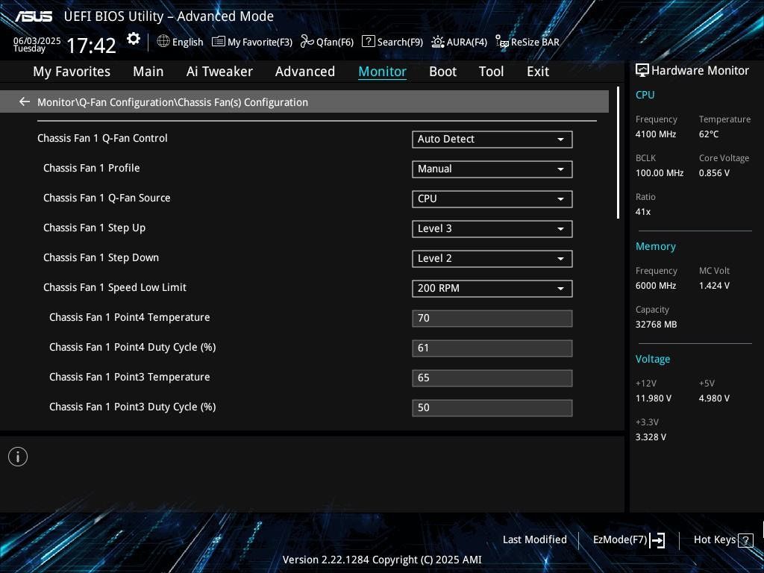Click MC Volt value 1.424 V
This screenshot has width=764, height=573.
click(714, 286)
